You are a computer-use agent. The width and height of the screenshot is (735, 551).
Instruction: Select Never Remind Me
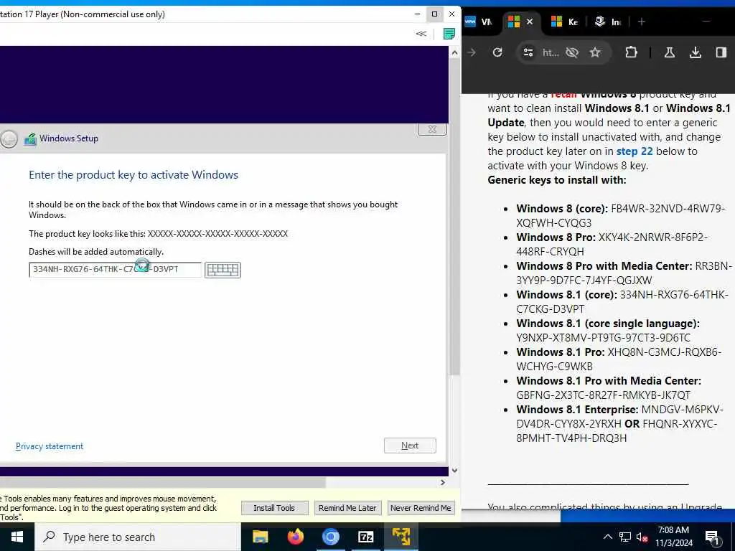coord(421,508)
